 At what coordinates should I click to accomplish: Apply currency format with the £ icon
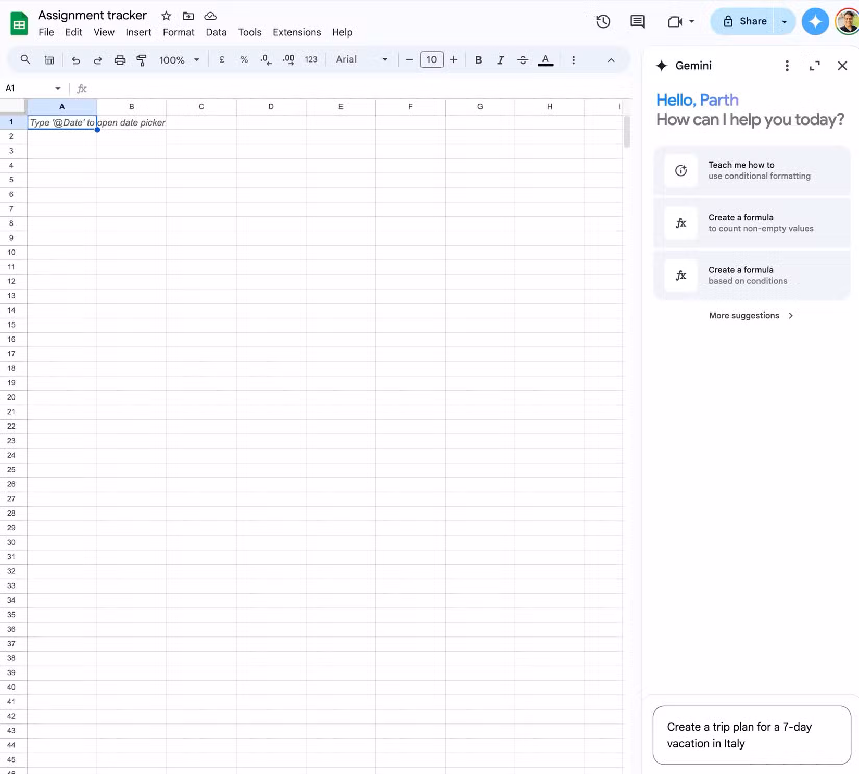point(222,59)
